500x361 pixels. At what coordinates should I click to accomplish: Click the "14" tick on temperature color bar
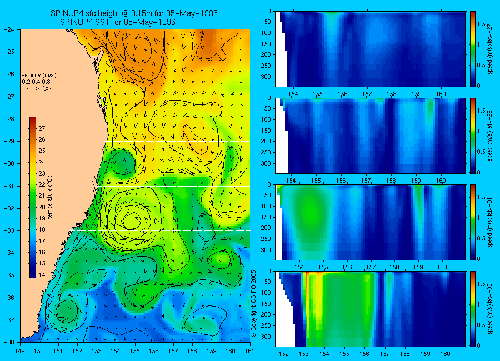click(x=42, y=275)
